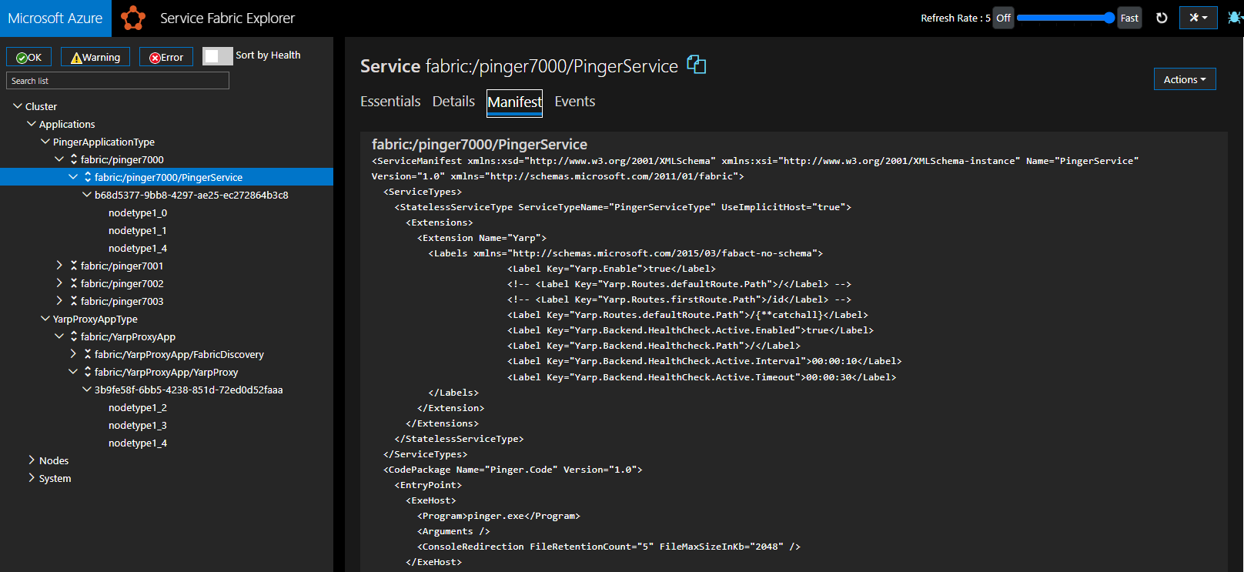Click the fabric:/pinger7002 application health icon
The height and width of the screenshot is (572, 1244).
click(x=74, y=283)
